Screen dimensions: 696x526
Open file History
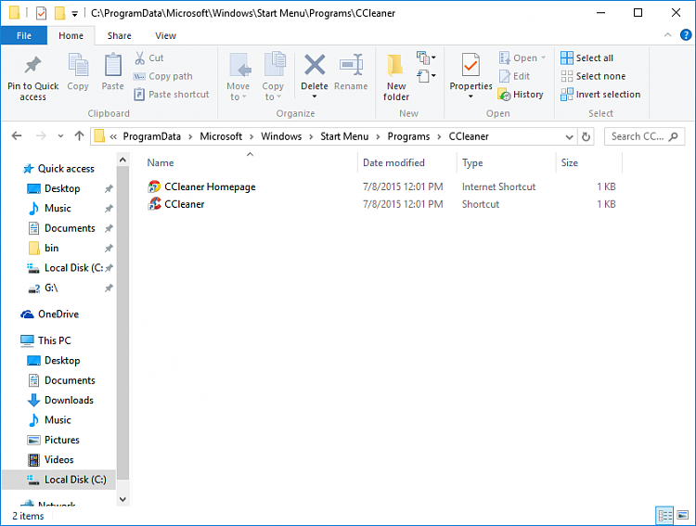coord(522,95)
